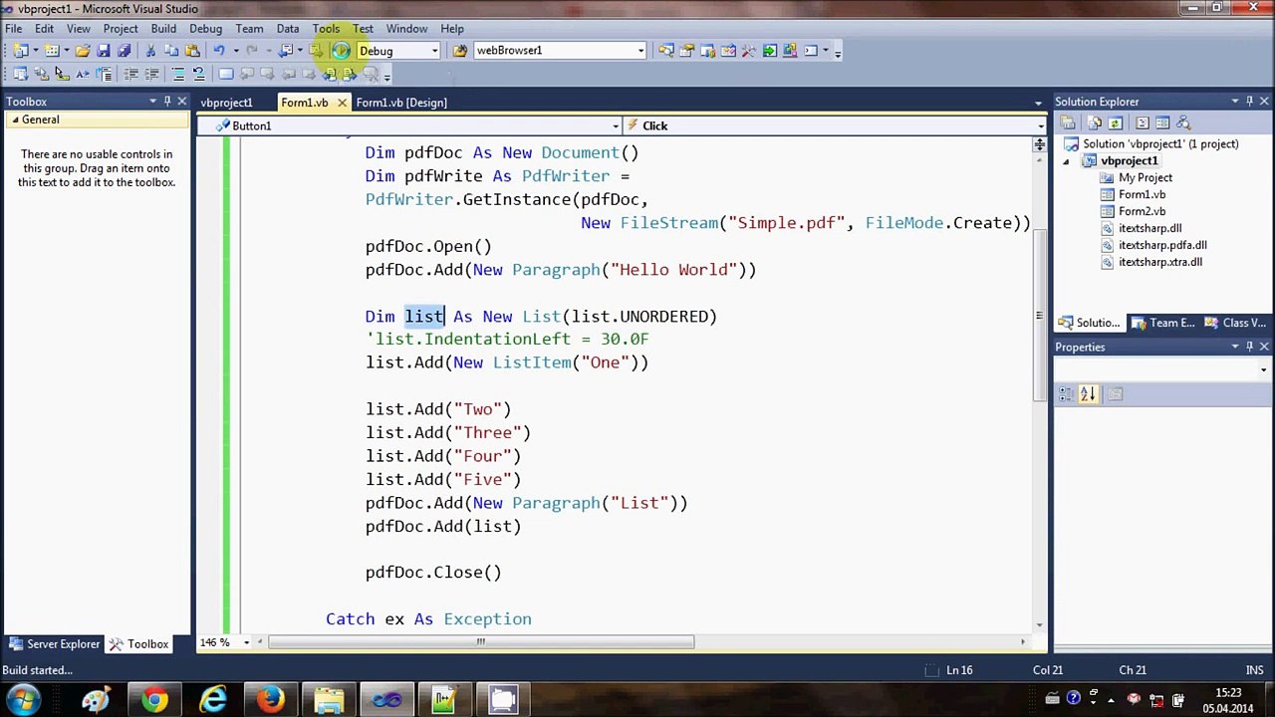Viewport: 1275px width, 717px height.
Task: Click the Increase Line Indent icon
Action: tap(151, 74)
